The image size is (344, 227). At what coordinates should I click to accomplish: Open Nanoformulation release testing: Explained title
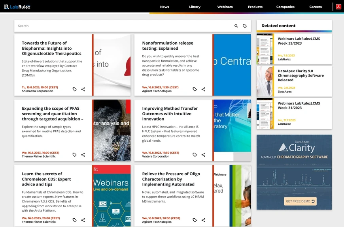tap(168, 45)
